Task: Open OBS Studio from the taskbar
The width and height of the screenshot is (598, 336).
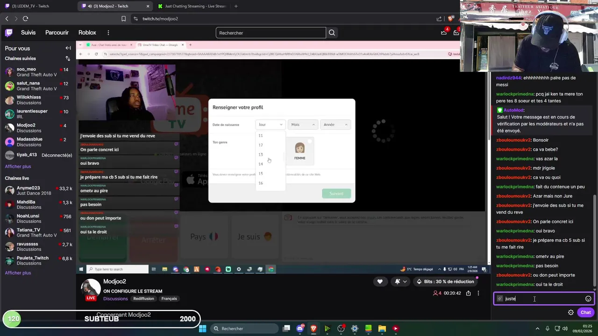Action: tap(341, 329)
